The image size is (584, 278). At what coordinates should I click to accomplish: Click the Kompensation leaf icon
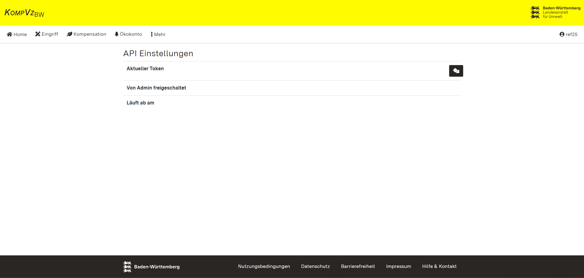(x=70, y=34)
